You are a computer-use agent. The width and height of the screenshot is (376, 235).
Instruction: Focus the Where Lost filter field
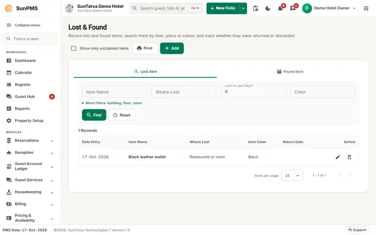(x=184, y=92)
